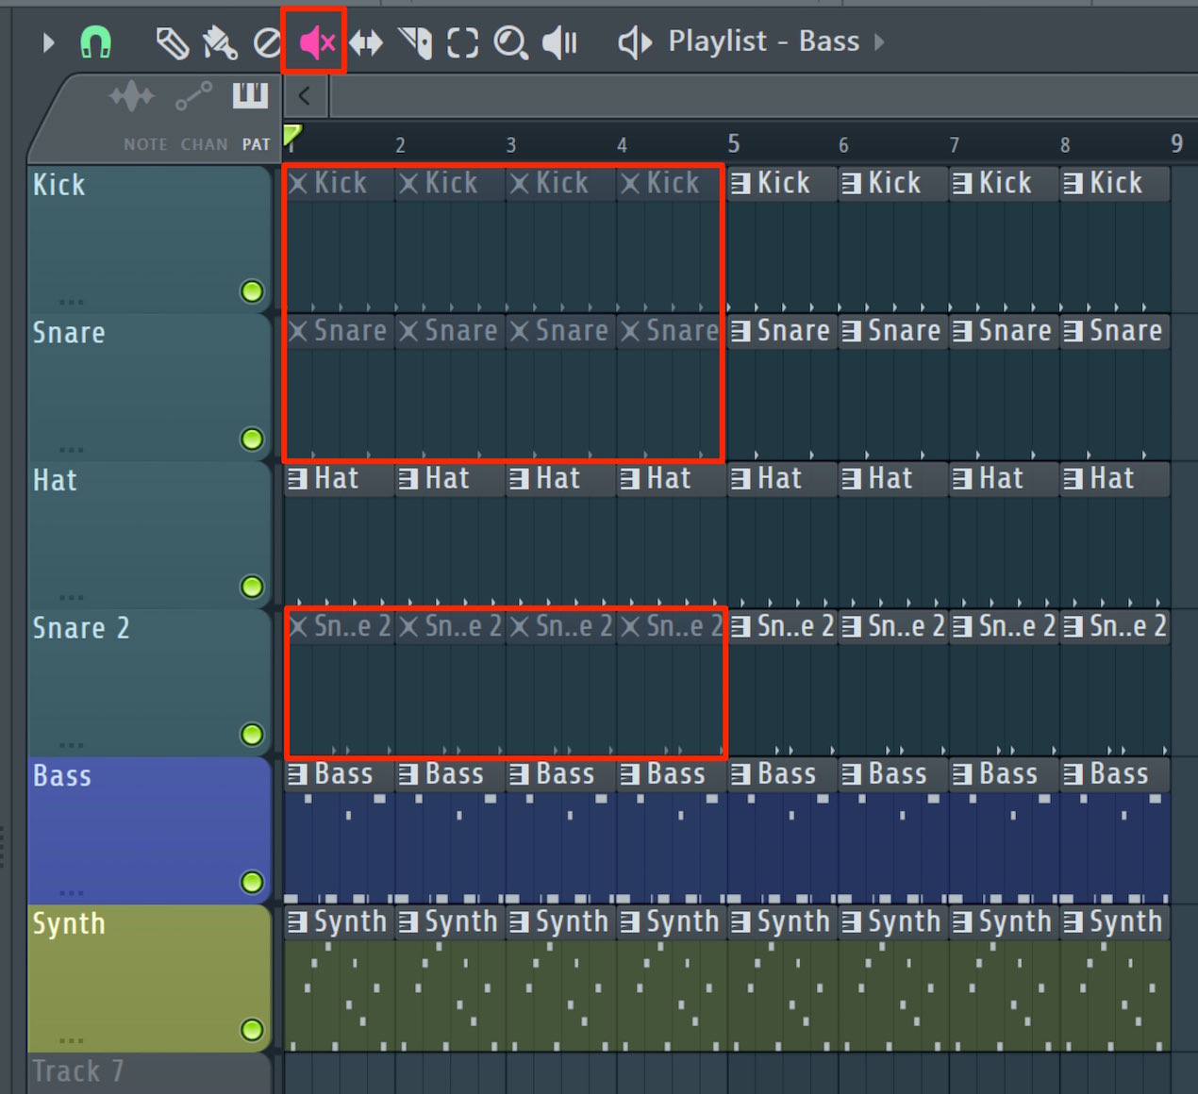Select Synth clip title at bar 5
This screenshot has height=1094, width=1198.
point(793,922)
